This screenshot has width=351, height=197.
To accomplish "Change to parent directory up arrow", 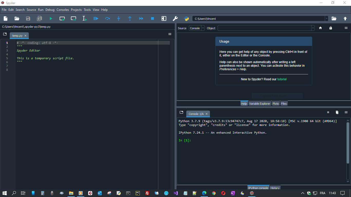I will tap(345, 18).
